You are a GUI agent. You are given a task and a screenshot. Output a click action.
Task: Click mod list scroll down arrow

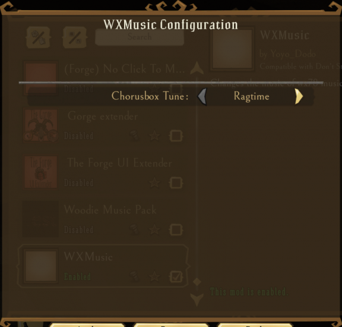click(x=197, y=300)
